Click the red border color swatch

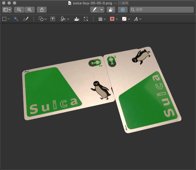click(x=112, y=19)
